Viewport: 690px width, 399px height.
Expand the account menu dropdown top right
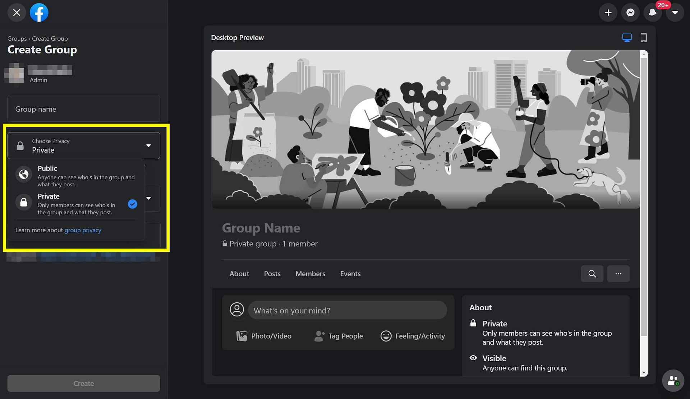click(675, 12)
